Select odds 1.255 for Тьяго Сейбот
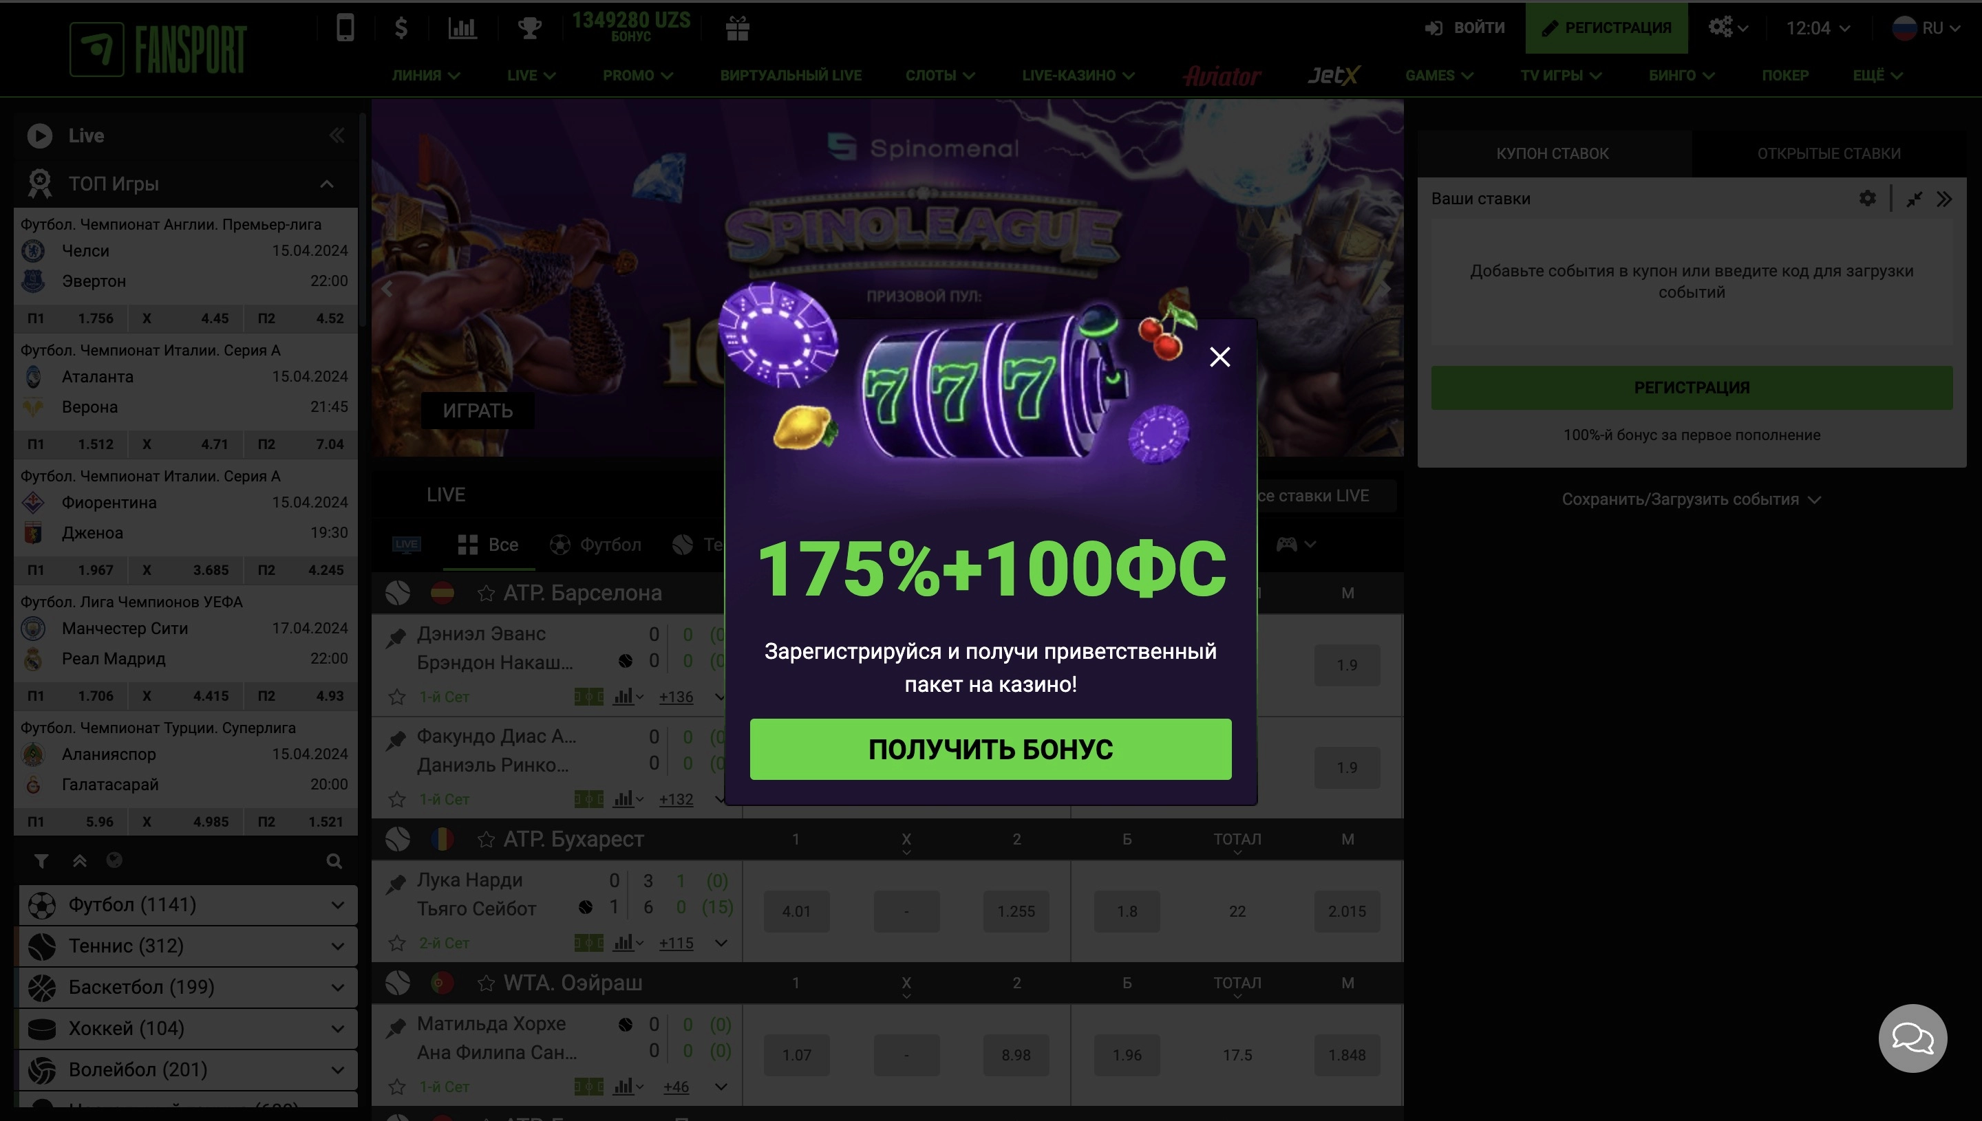Screen dimensions: 1982x1121 tap(1016, 911)
